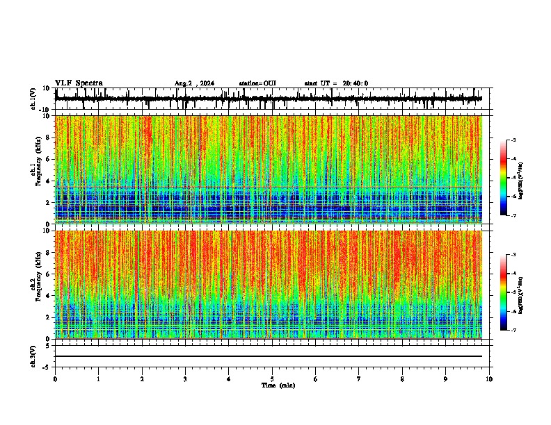
Task: Click the 5 tick on ch.3(V) axis
Action: [x=48, y=345]
